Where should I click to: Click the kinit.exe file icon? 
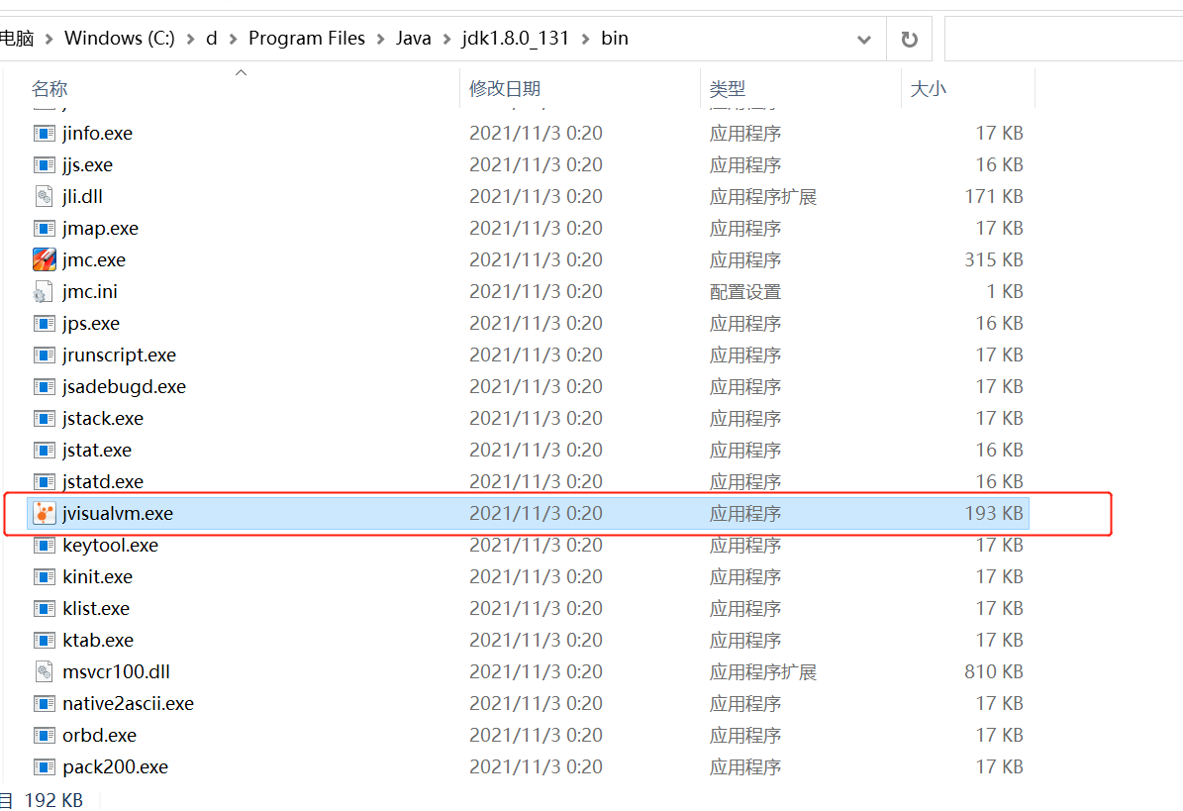point(45,577)
